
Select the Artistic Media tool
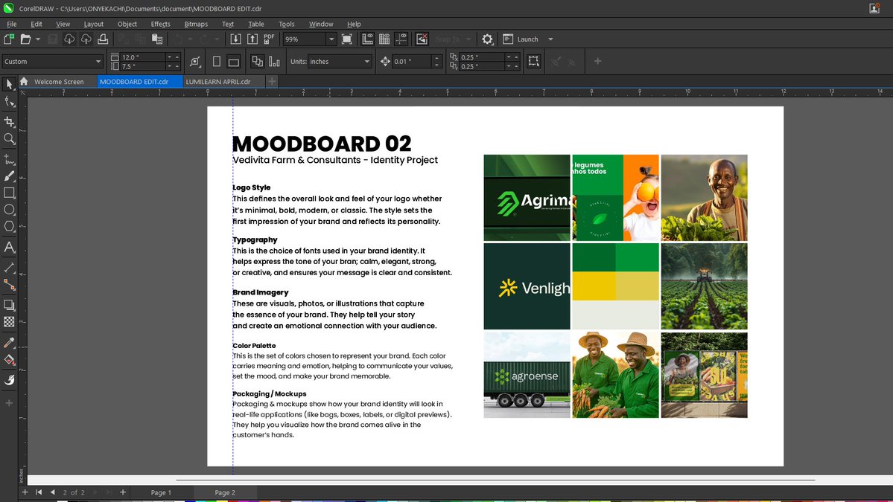pos(9,176)
